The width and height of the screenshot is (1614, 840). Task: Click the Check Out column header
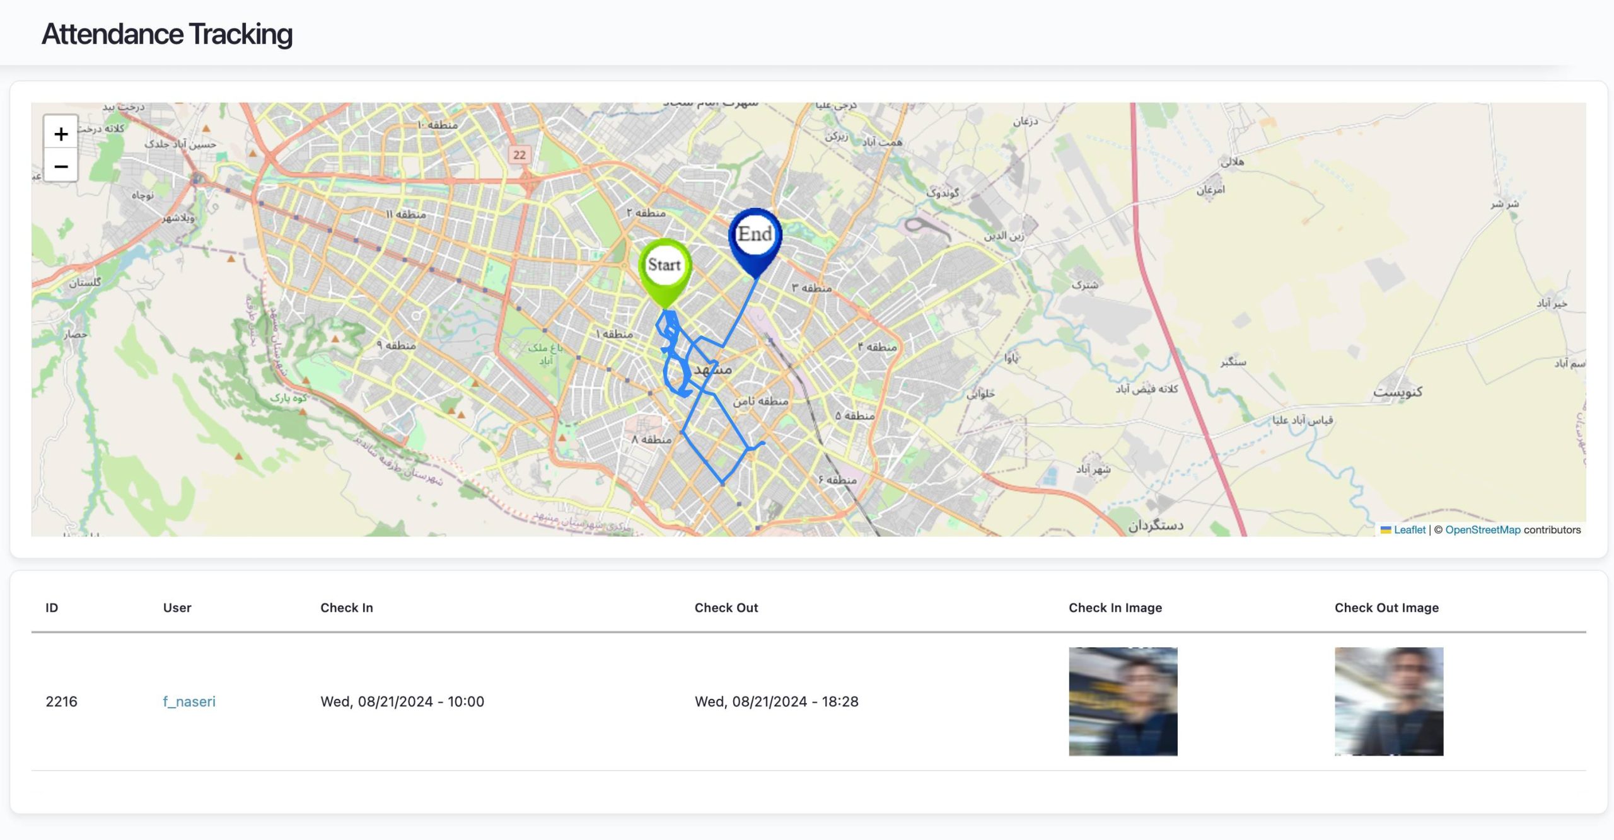tap(726, 607)
